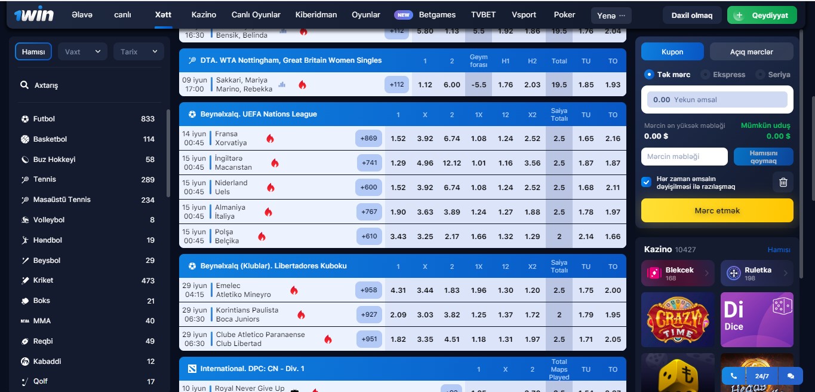Open the Açıq mərclər tab
Screen dimensions: 815x392
pyautogui.click(x=751, y=52)
